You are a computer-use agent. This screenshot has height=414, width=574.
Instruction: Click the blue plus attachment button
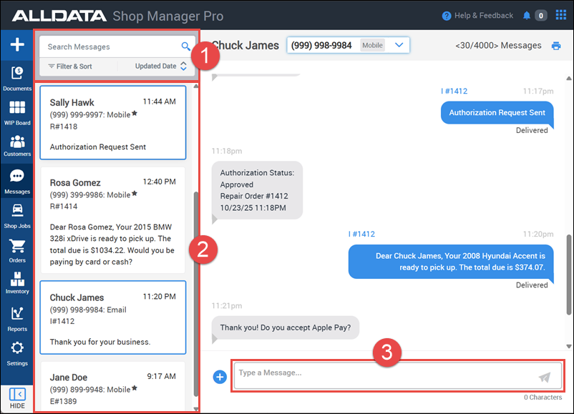click(220, 377)
